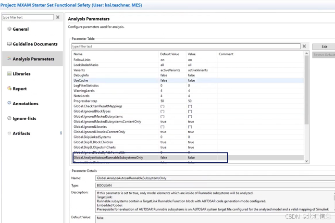
Task: Focus the Parameter Table filter text field
Action: tap(186, 46)
